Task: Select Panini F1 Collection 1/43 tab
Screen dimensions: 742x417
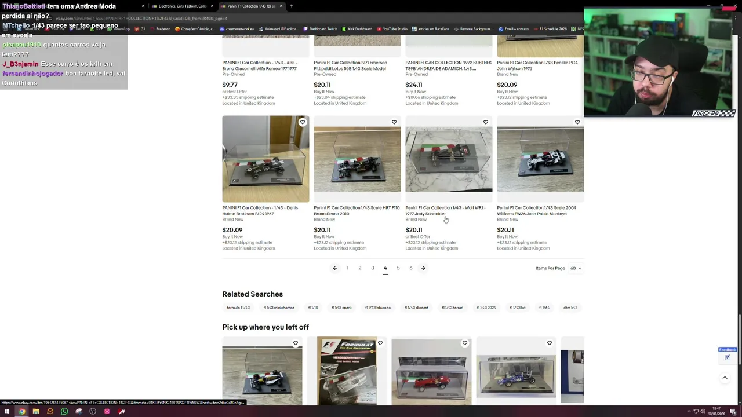Action: pos(250,6)
